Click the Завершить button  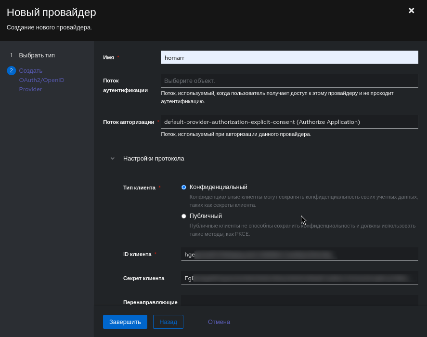click(125, 322)
